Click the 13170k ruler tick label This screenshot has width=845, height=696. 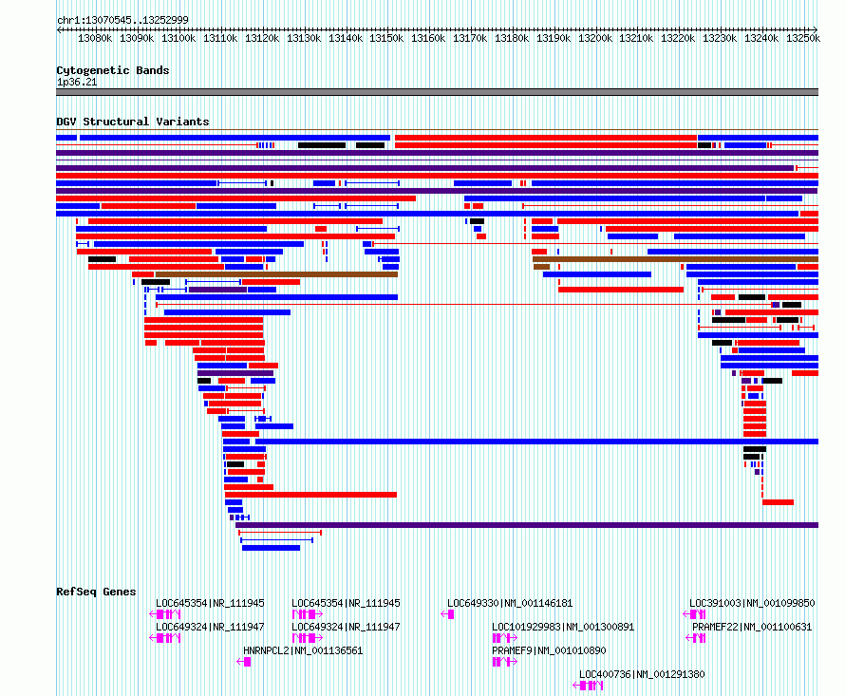tap(470, 38)
